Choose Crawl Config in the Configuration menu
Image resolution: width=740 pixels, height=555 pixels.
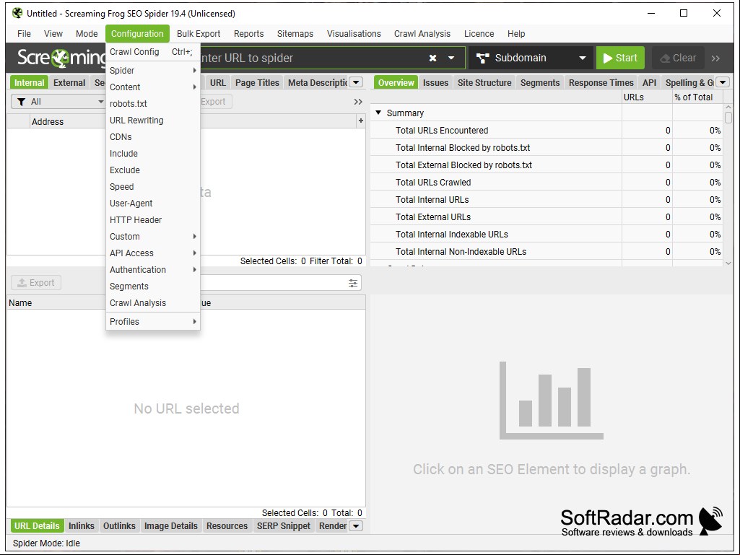pos(153,52)
